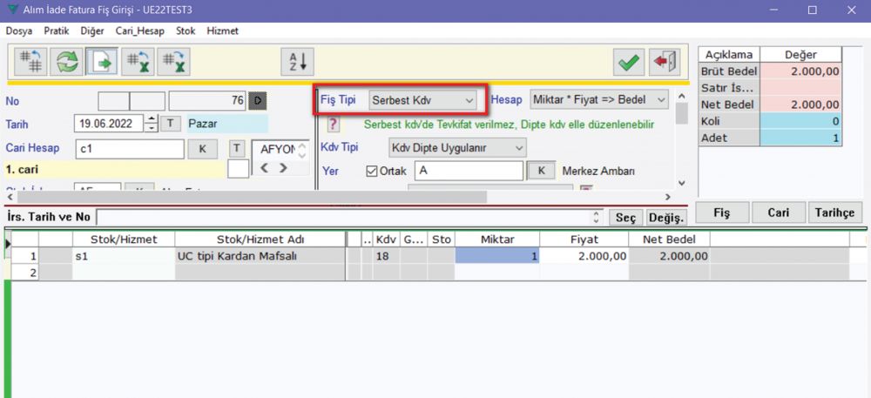
Task: Exit form using the red door icon
Action: coord(664,62)
